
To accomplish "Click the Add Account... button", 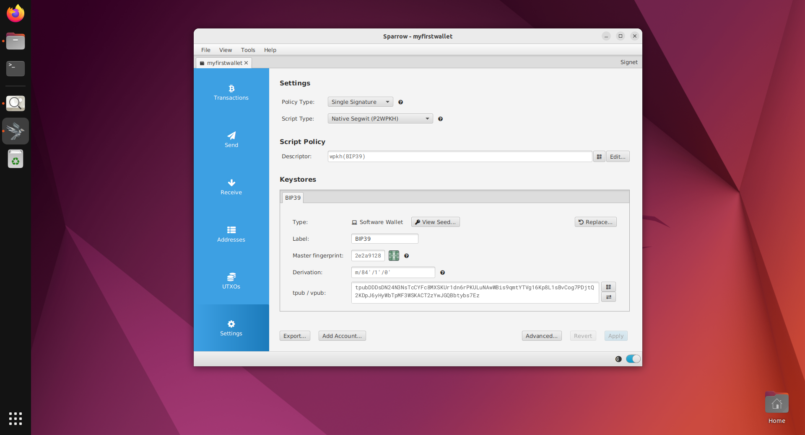I will [342, 336].
